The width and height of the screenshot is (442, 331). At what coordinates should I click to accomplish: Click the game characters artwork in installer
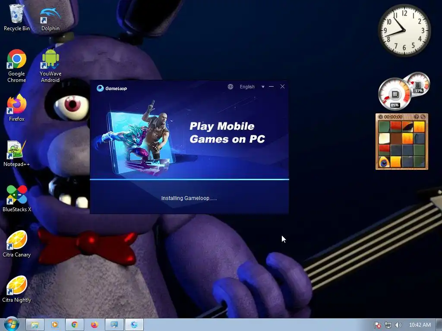pos(135,139)
